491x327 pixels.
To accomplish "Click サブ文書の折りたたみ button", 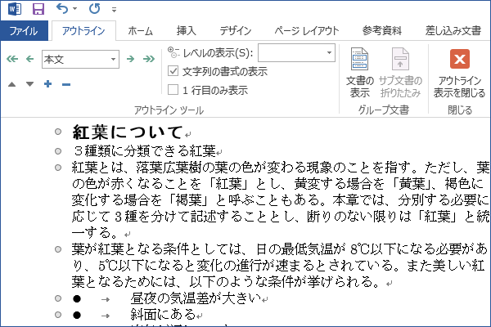I will coord(400,73).
